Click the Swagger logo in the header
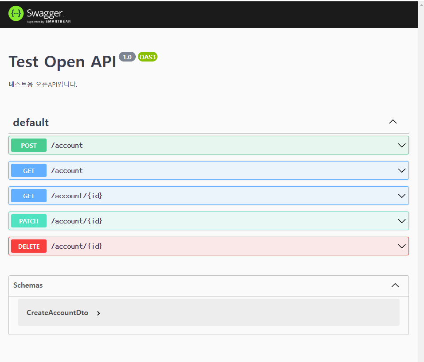 tap(39, 13)
